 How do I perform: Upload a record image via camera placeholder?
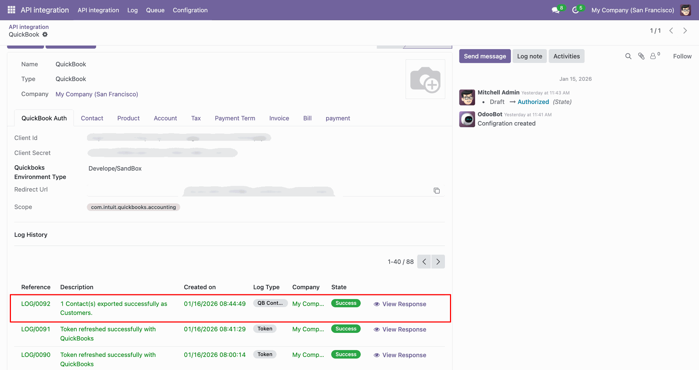pyautogui.click(x=425, y=79)
